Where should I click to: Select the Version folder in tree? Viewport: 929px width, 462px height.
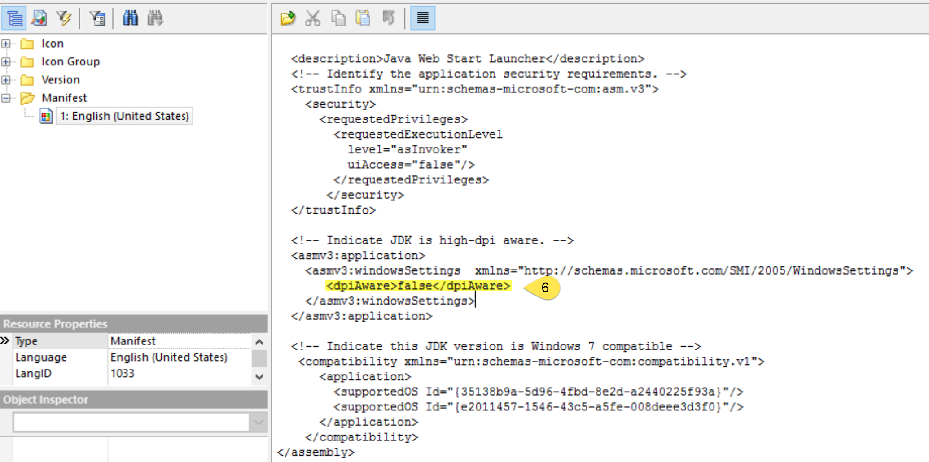(x=61, y=80)
